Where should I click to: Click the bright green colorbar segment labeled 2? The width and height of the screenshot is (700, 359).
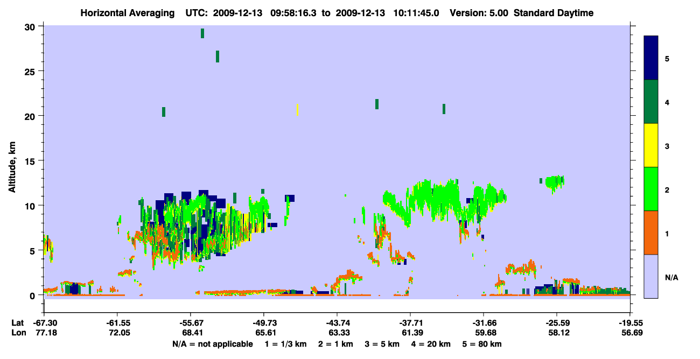(x=651, y=189)
